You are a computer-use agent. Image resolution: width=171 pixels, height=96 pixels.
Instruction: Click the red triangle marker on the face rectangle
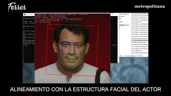(50, 27)
